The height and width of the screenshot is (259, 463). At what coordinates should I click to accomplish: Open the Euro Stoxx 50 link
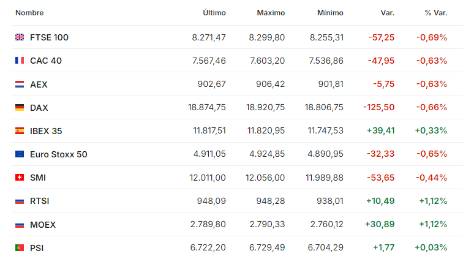pyautogui.click(x=58, y=154)
